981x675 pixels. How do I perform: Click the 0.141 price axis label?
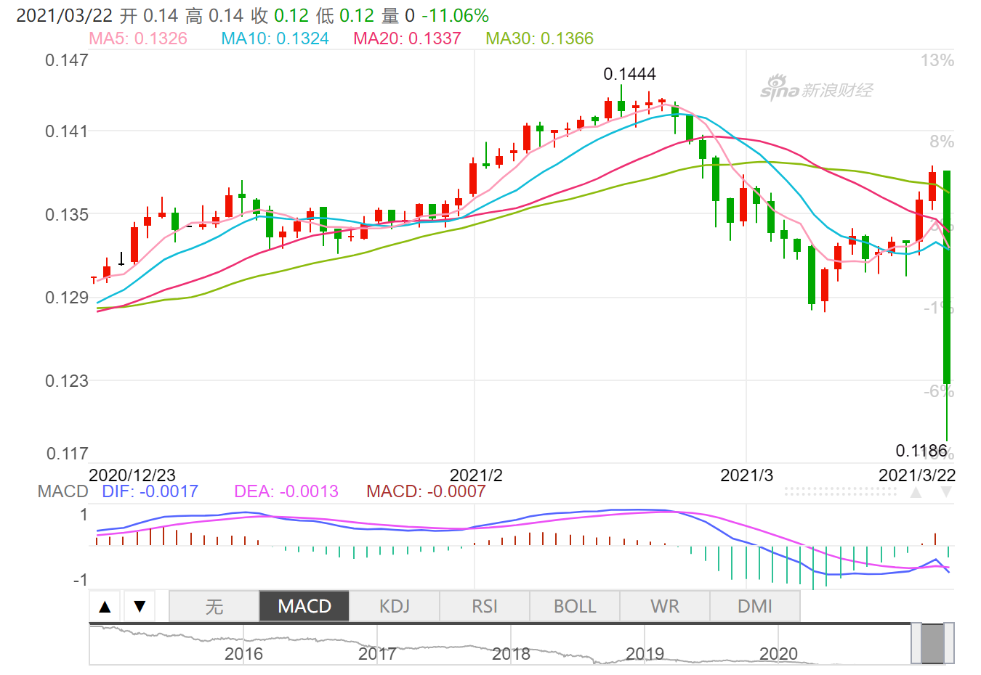pos(67,131)
